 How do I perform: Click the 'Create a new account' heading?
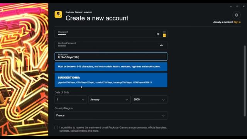click(97, 18)
